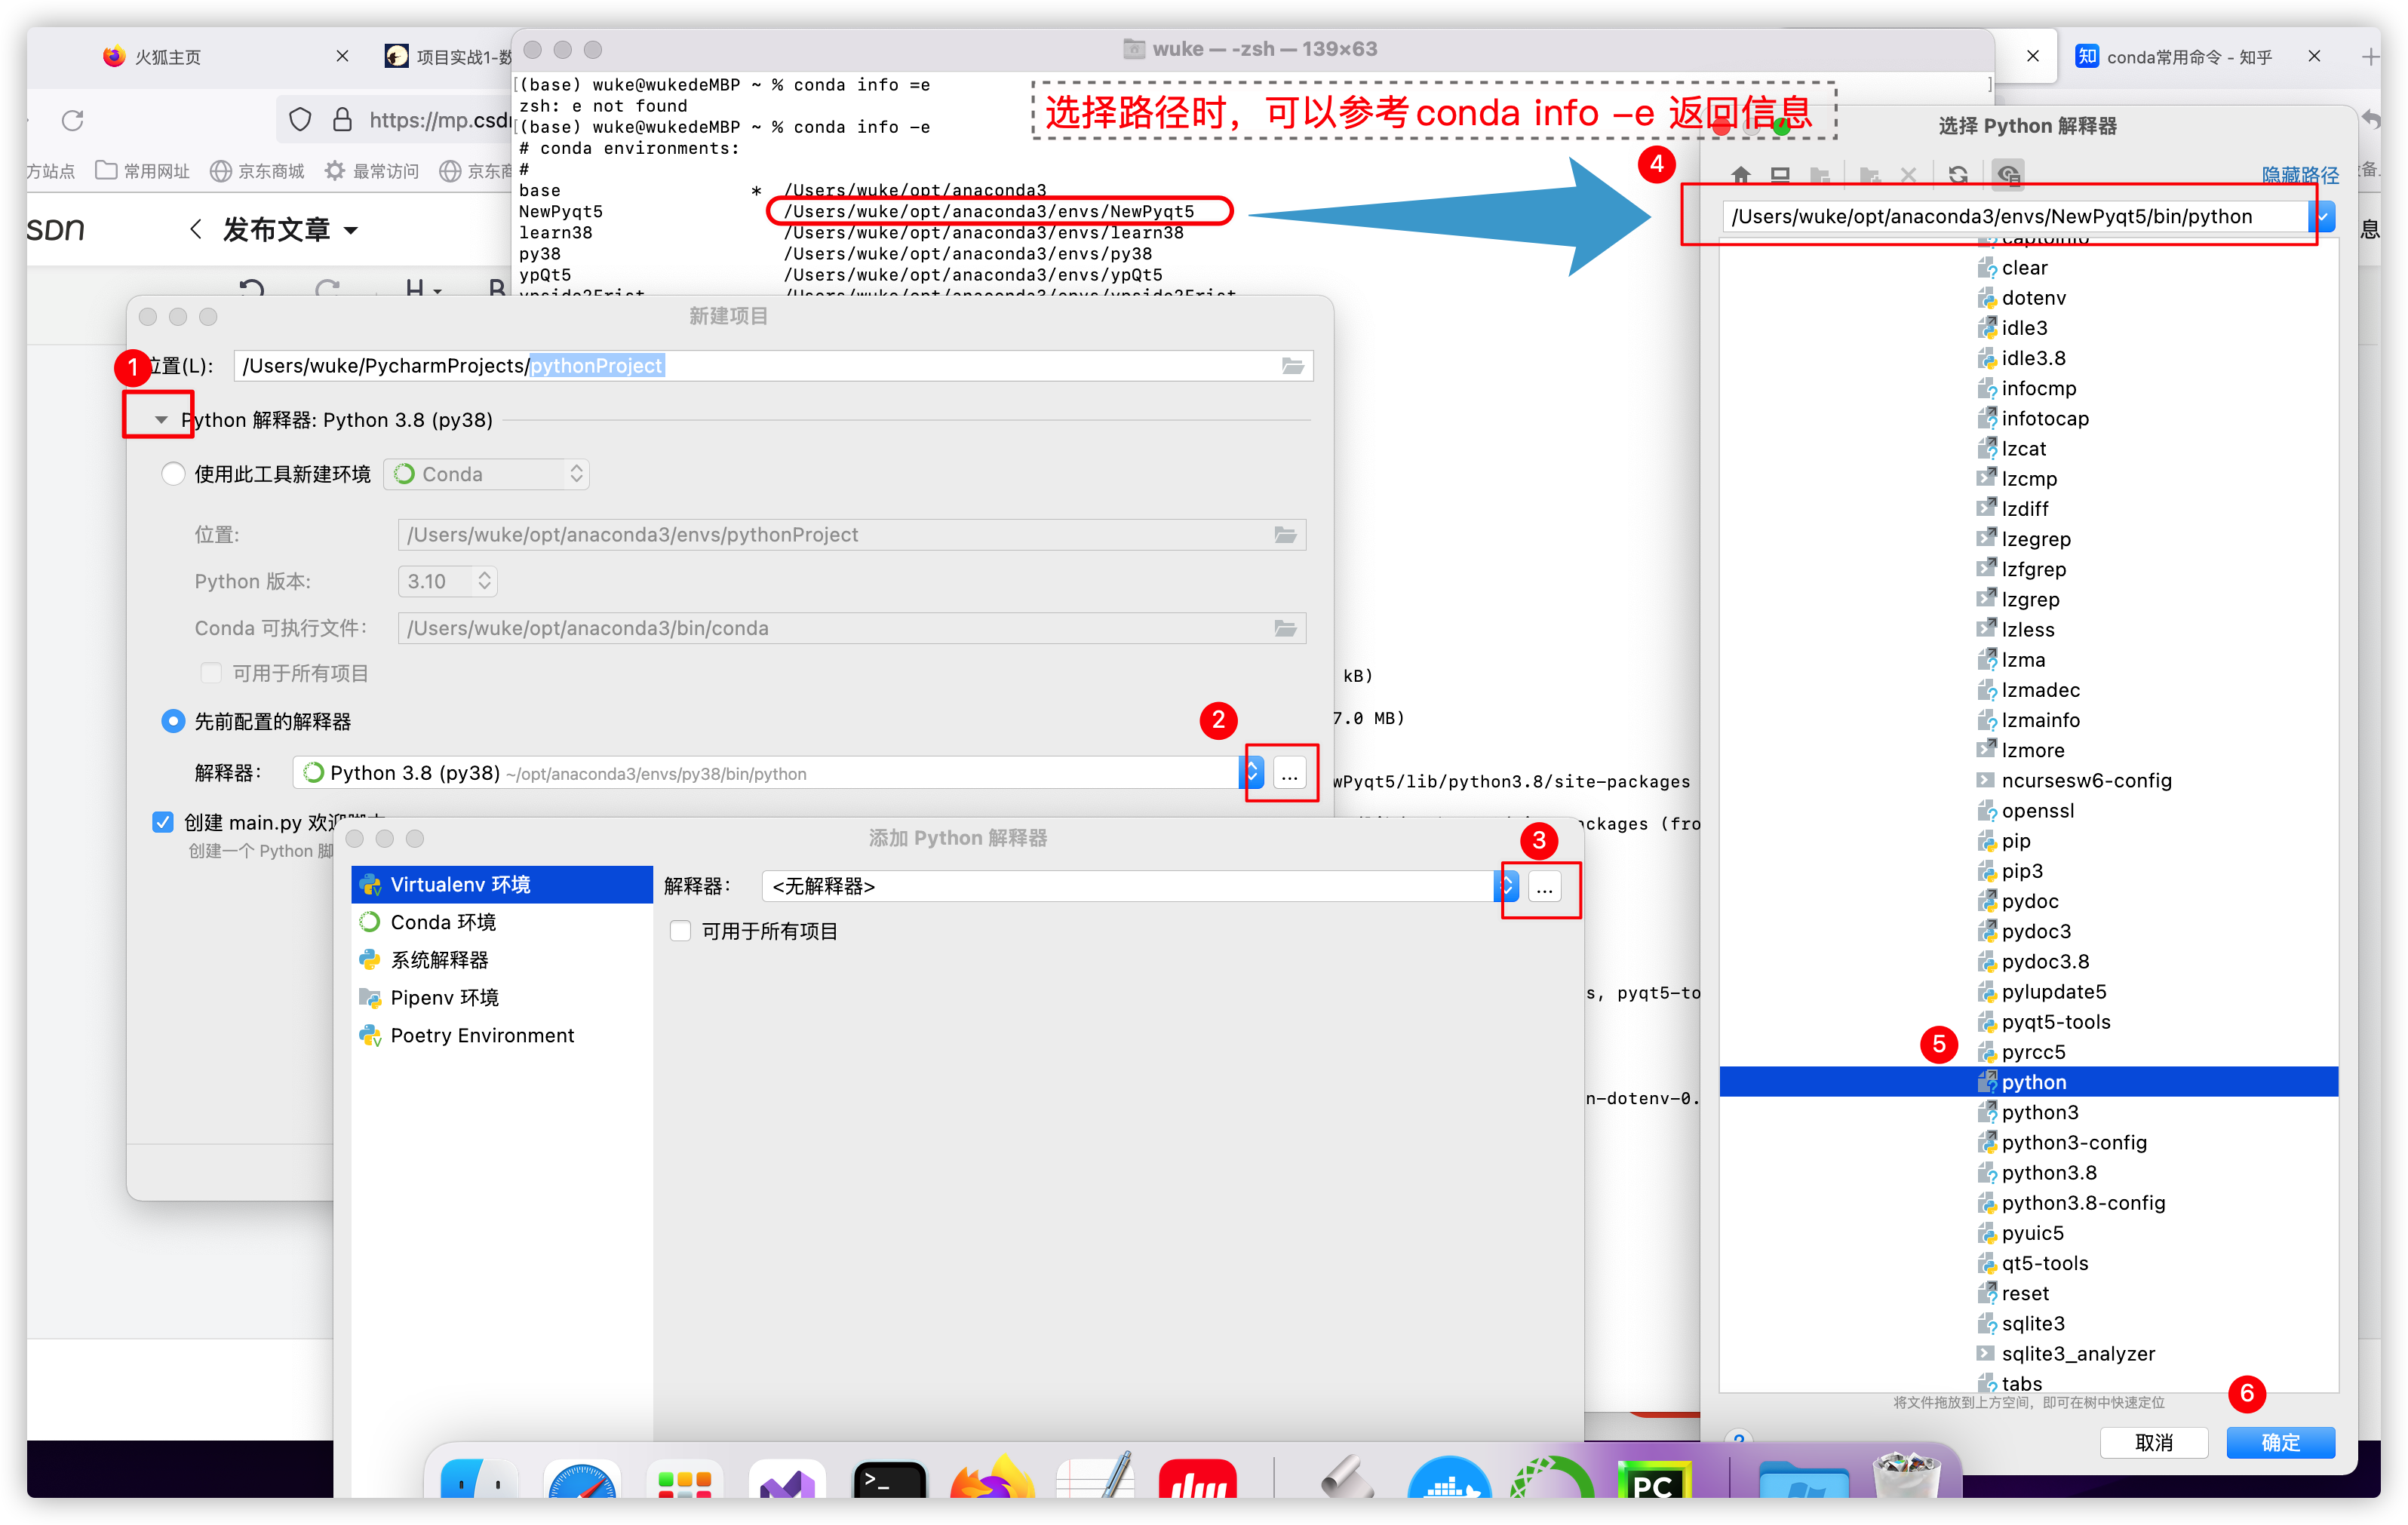Click the '隐藏路径' hide path link
The height and width of the screenshot is (1525, 2408).
[2299, 175]
